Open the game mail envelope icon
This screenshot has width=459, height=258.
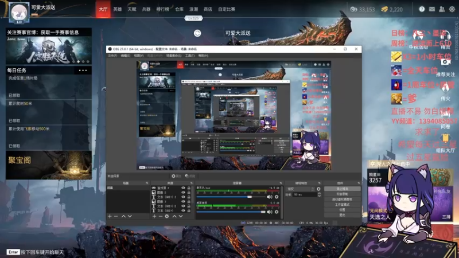point(432,9)
